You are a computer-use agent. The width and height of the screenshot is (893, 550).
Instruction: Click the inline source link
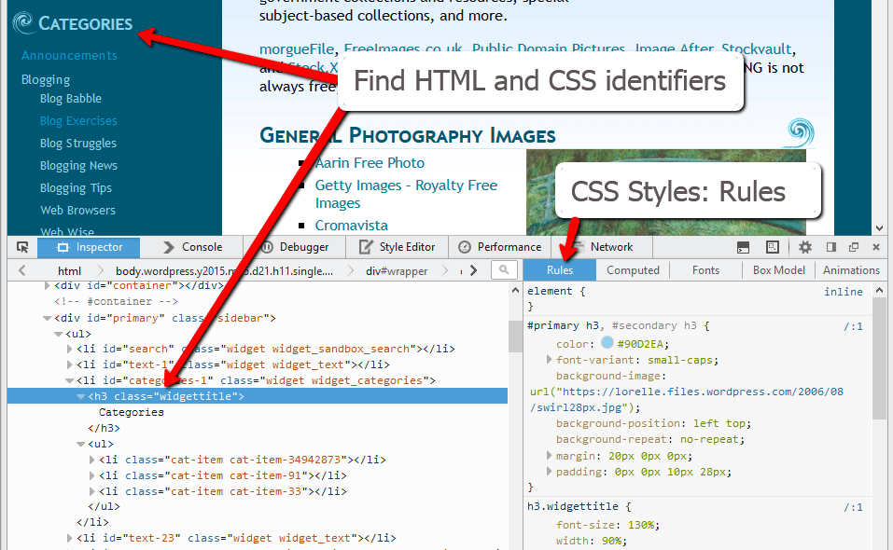(843, 291)
